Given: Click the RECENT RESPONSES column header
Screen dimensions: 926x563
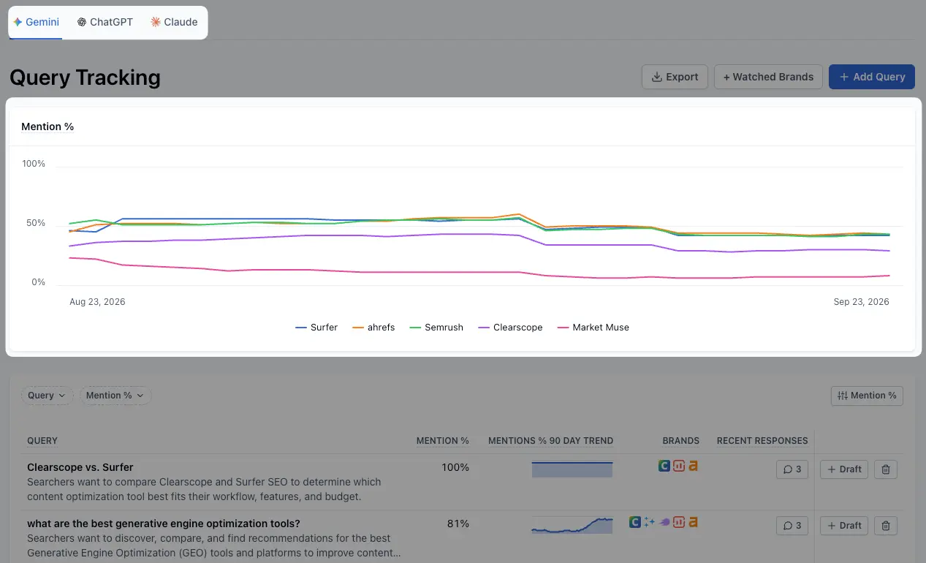Looking at the screenshot, I should pyautogui.click(x=762, y=441).
